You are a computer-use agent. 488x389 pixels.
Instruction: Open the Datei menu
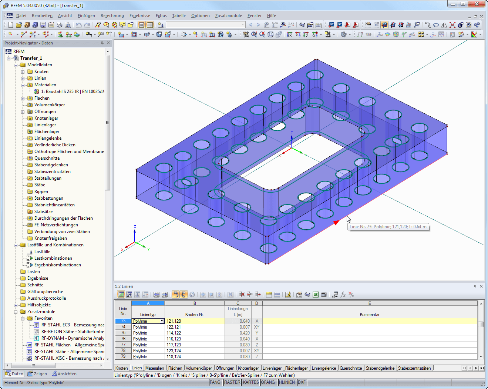pyautogui.click(x=21, y=16)
